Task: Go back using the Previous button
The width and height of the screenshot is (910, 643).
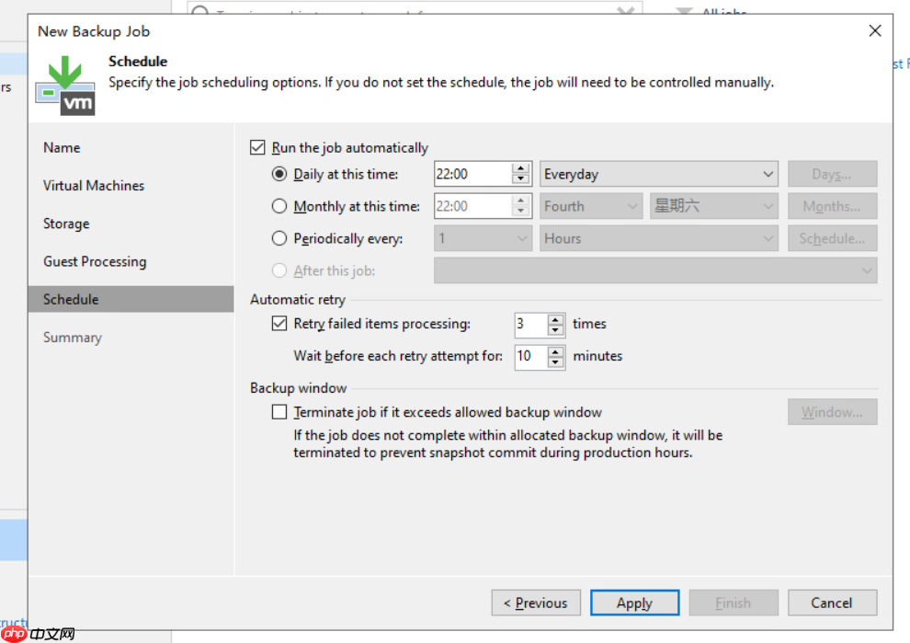Action: coord(536,603)
